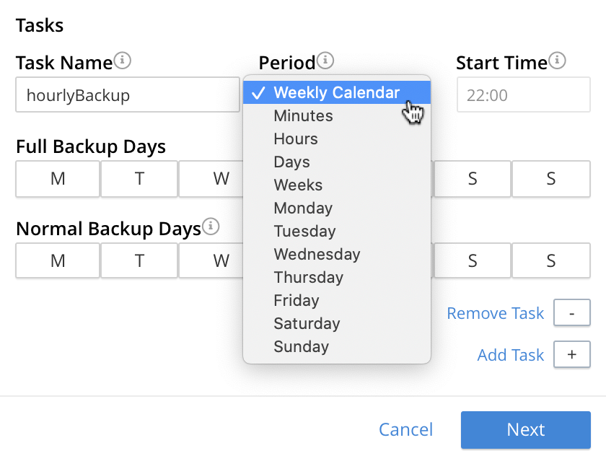Toggle Monday in Full Backup Days

58,179
